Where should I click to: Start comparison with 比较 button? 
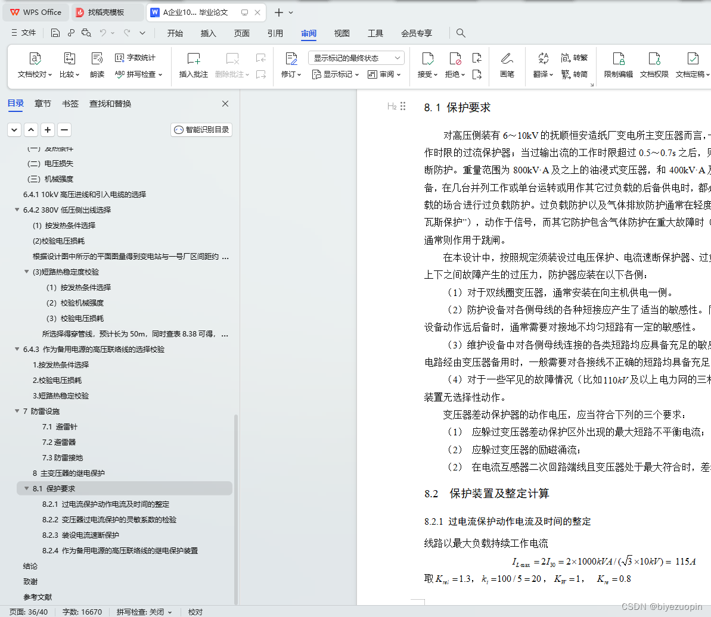(x=70, y=64)
